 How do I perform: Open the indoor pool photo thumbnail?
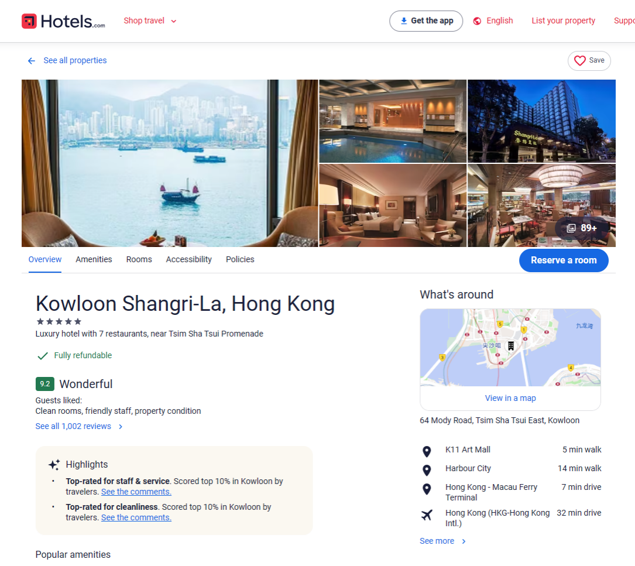pyautogui.click(x=393, y=121)
